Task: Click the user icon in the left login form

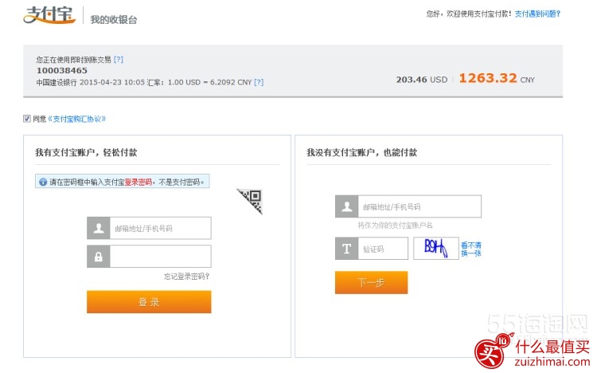Action: [x=99, y=228]
